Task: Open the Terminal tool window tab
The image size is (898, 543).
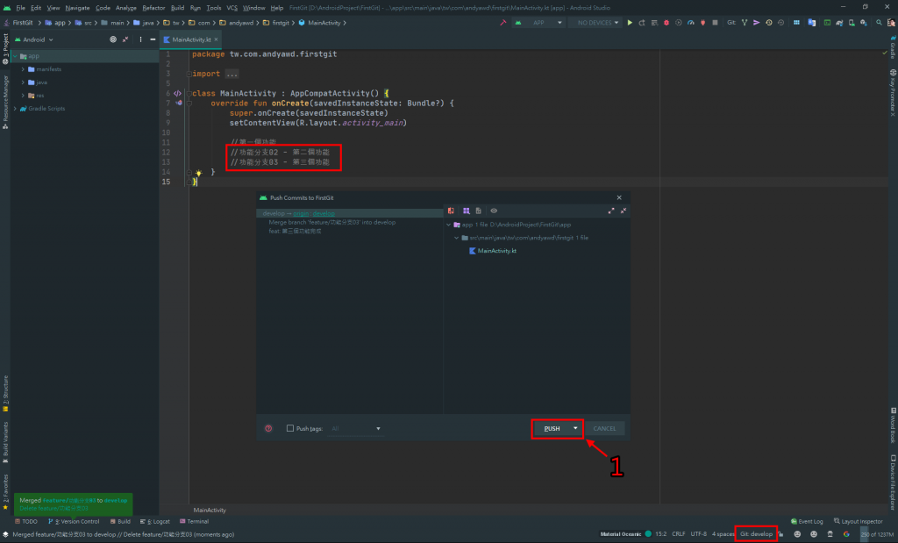Action: 194,522
